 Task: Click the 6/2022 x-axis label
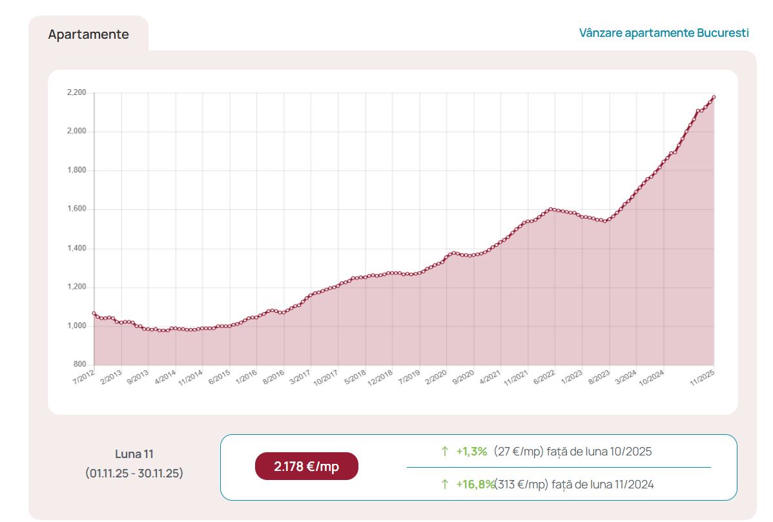coord(544,378)
